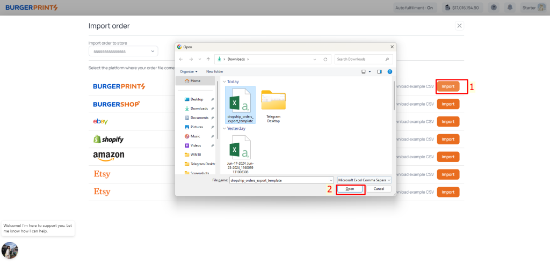Click the Amazon platform logo
The width and height of the screenshot is (550, 272).
point(108,156)
